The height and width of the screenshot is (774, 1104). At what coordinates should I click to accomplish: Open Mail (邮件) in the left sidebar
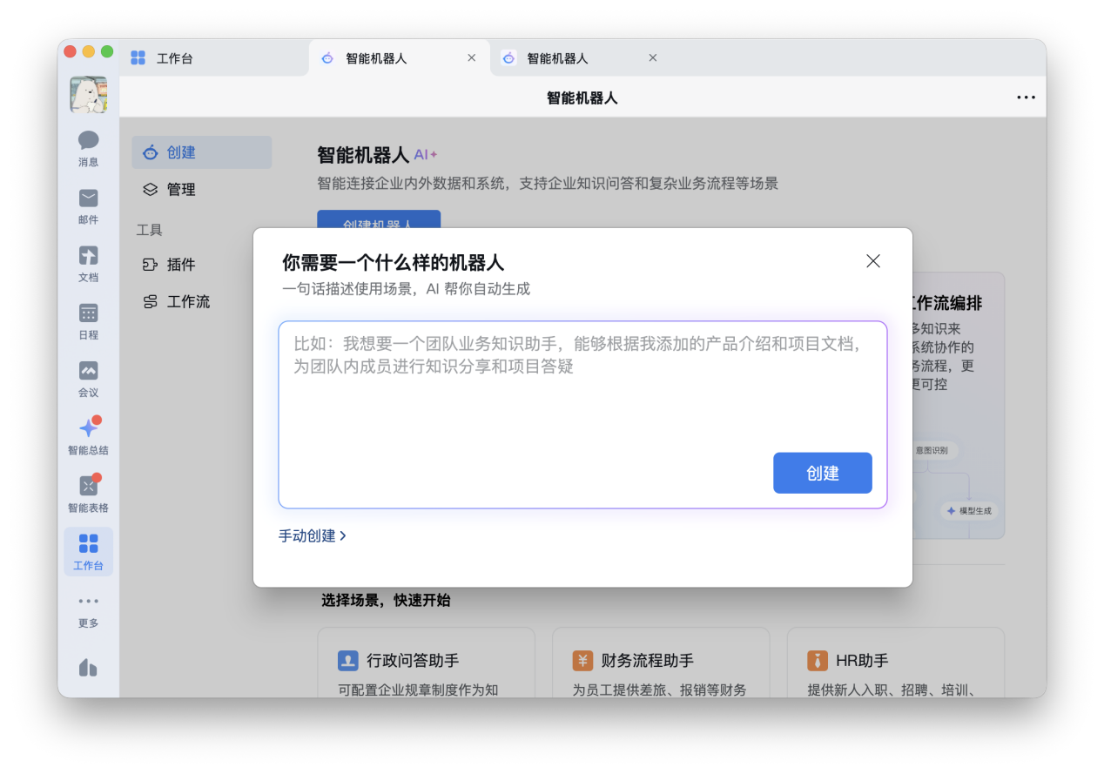(x=88, y=205)
